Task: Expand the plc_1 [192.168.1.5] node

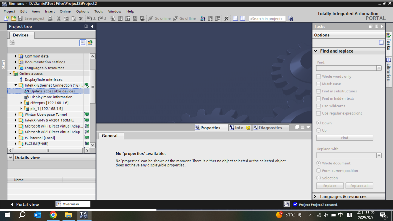Action: click(21, 109)
